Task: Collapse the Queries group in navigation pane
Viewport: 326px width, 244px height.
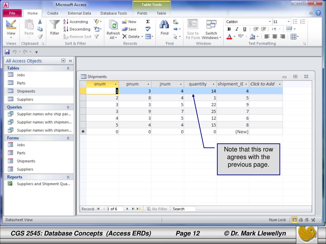Action: (68, 107)
